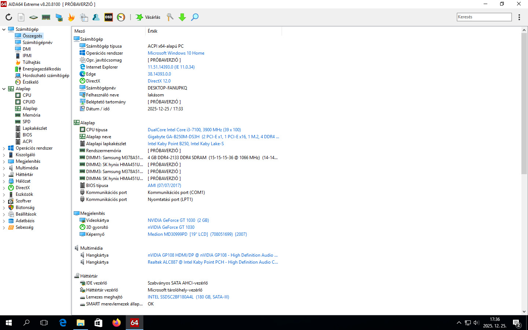This screenshot has height=330, width=528.
Task: Open the keys license icon
Action: 170,17
